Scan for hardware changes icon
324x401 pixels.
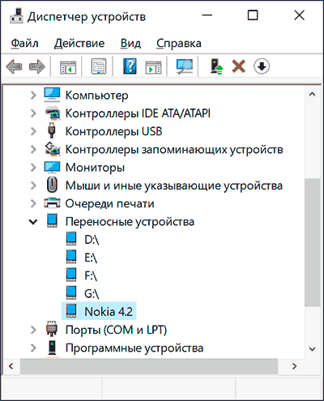click(x=185, y=66)
